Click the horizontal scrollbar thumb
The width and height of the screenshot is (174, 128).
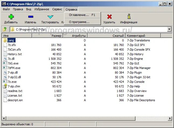[71, 118]
